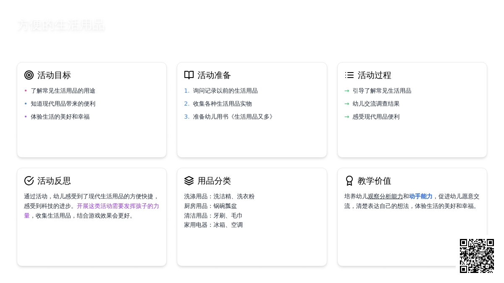Click the underlined text 观察分析能力

pyautogui.click(x=386, y=196)
